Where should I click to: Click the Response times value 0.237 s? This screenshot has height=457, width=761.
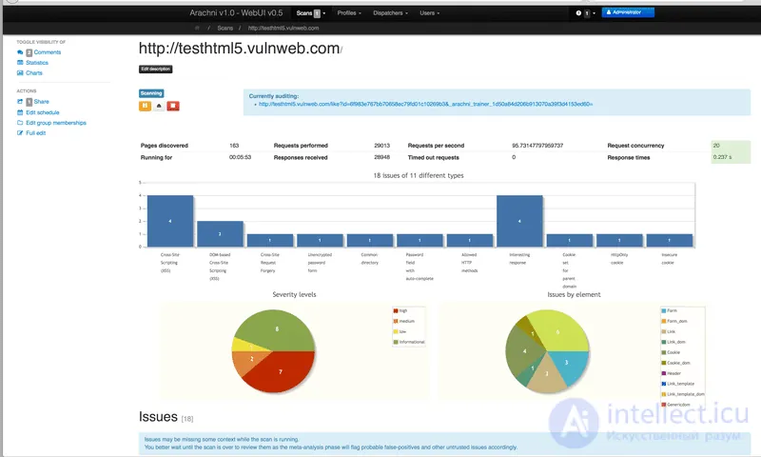[x=722, y=157]
